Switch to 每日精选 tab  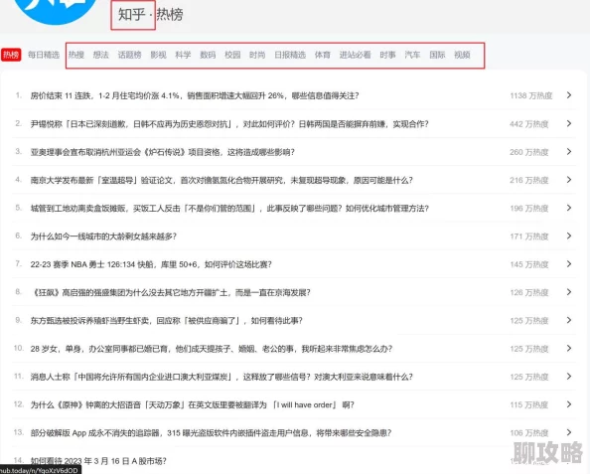click(x=44, y=55)
